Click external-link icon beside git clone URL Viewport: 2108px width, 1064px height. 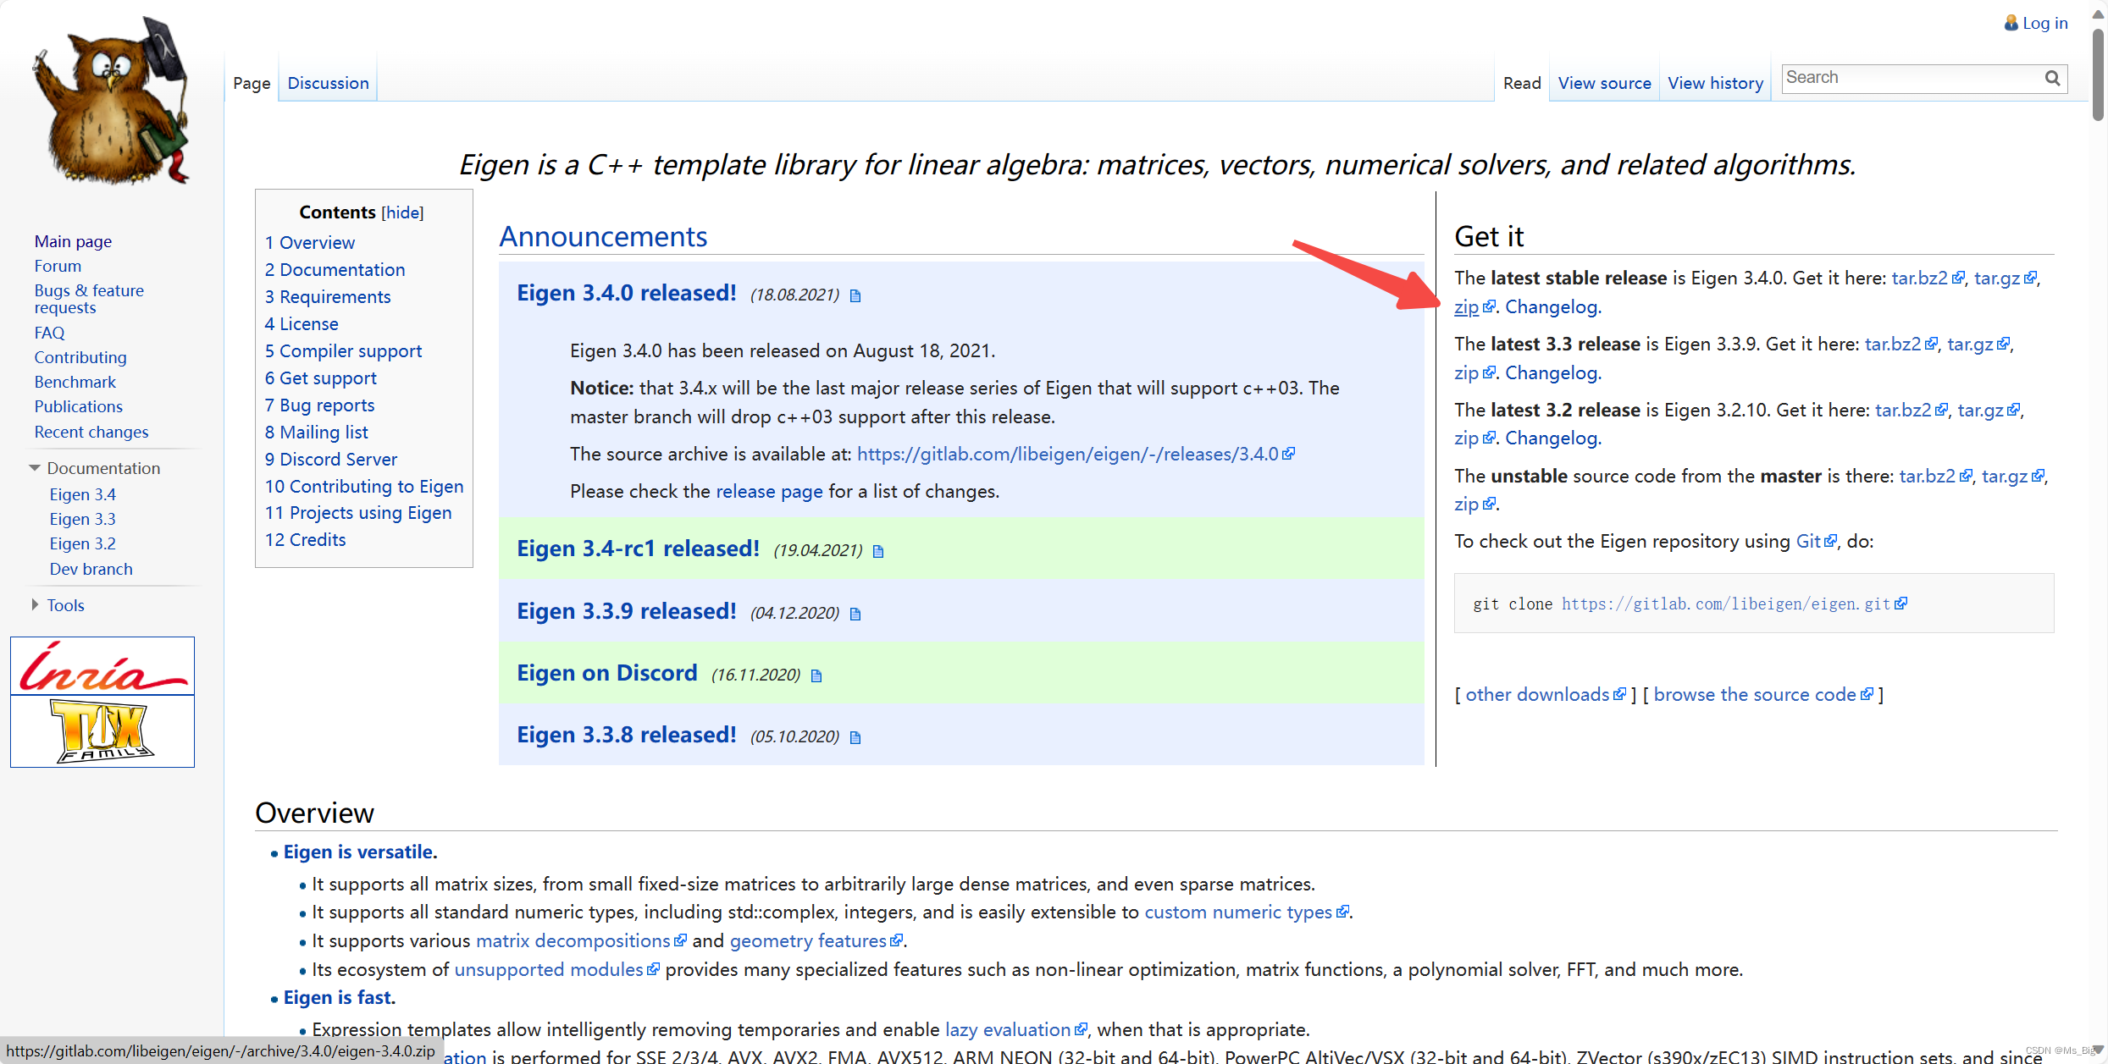tap(1901, 603)
